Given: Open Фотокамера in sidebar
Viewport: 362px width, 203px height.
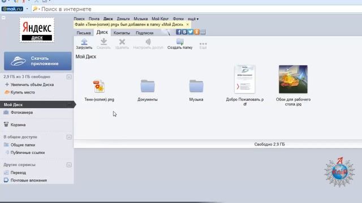Looking at the screenshot, I should [21, 112].
